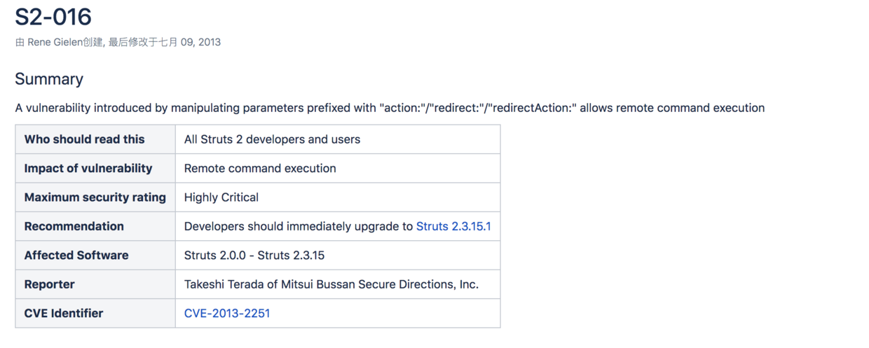The width and height of the screenshot is (869, 348).
Task: Select the "Impact of vulnerability" header cell
Action: [x=88, y=168]
